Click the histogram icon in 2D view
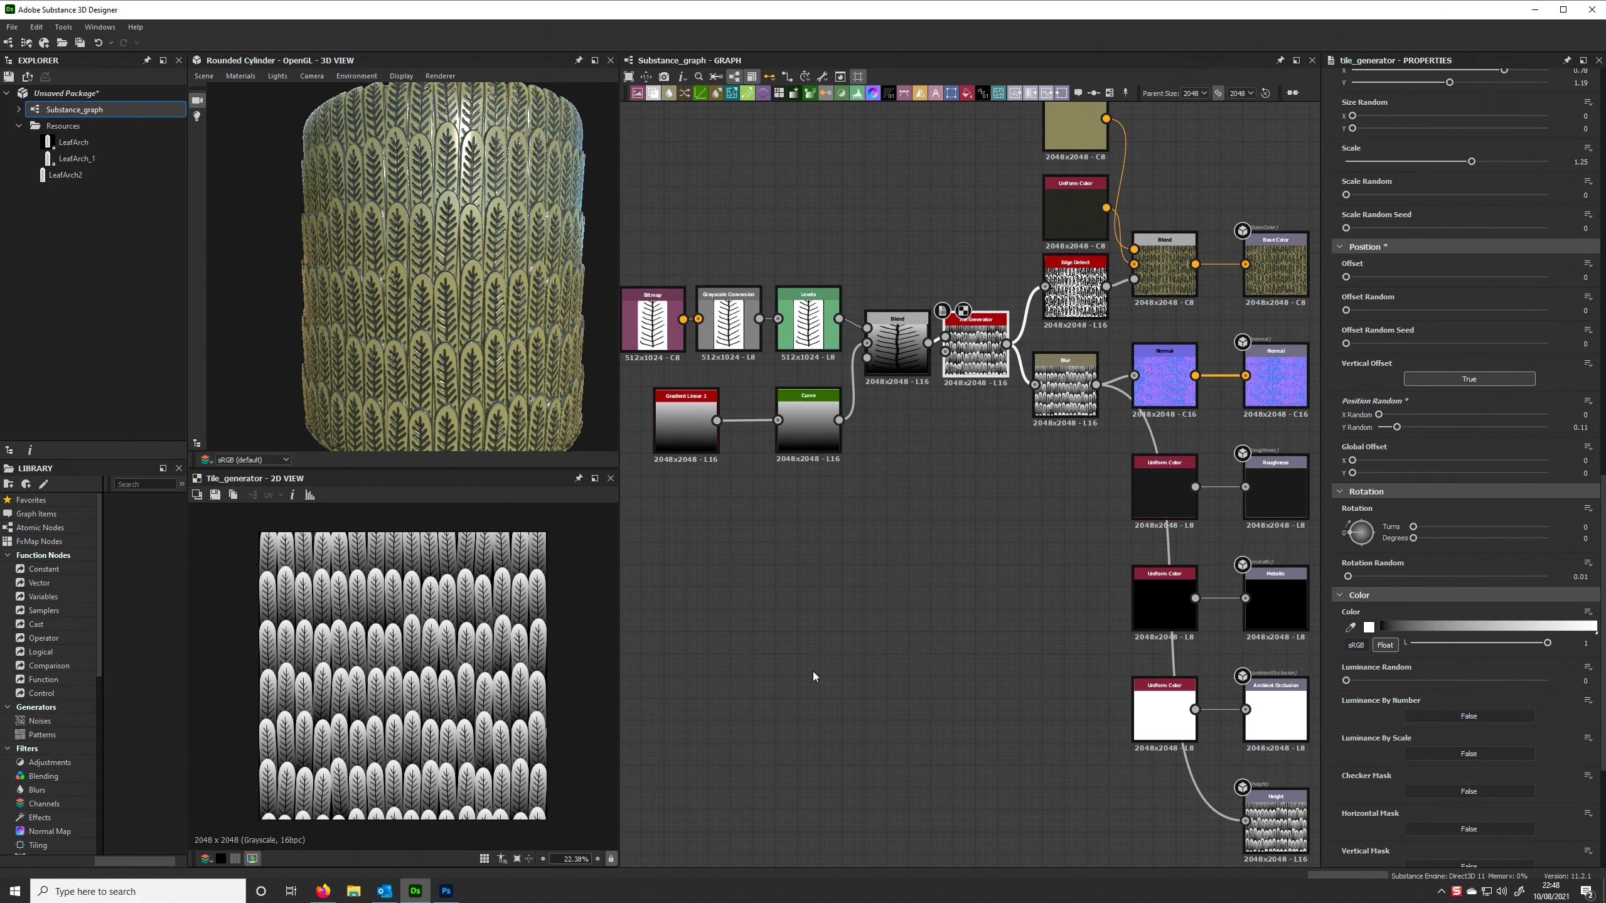The width and height of the screenshot is (1606, 903). pos(309,495)
